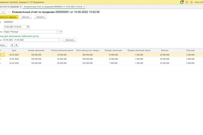Image resolution: width=203 pixels, height=135 pixels.
Task: Click the "Итого приход (хоз товары)" column header
Action: click(88, 50)
